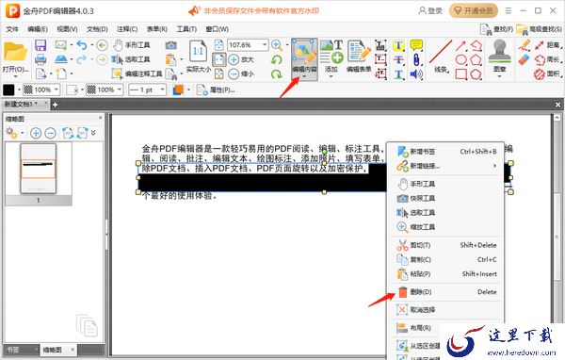The image size is (565, 360).
Task: Open the 1 pt line width dropdown
Action: (163, 90)
